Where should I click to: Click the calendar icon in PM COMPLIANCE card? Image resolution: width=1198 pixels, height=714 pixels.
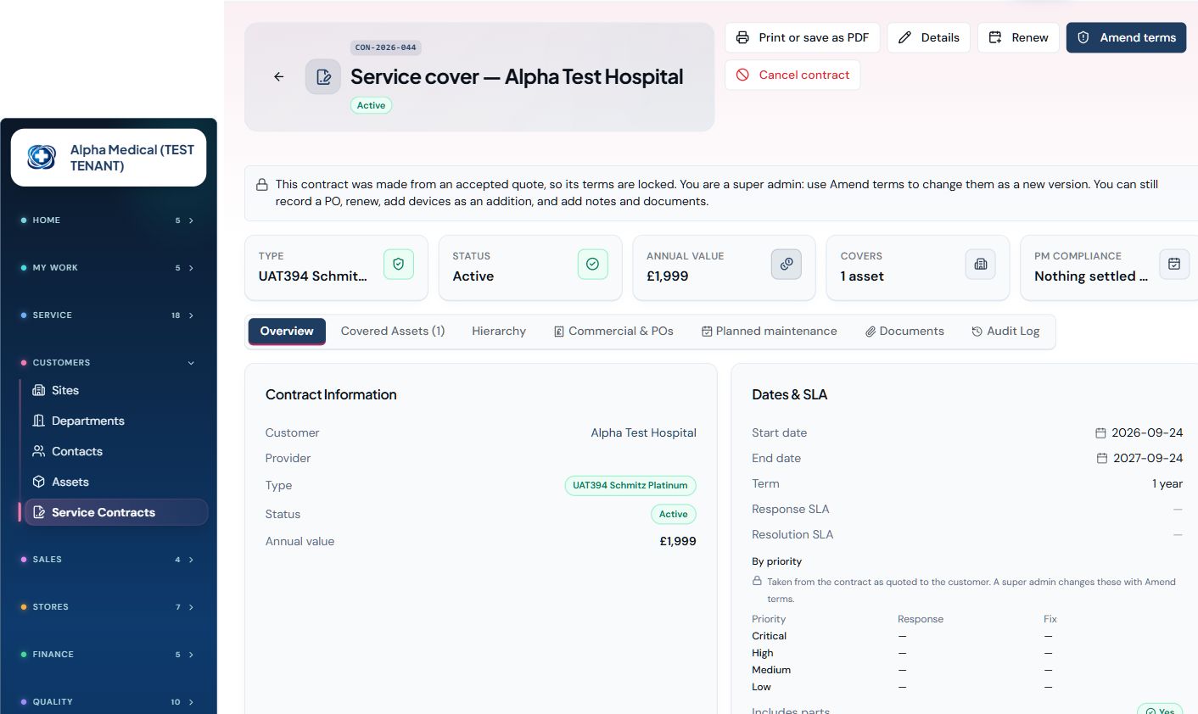tap(1174, 264)
